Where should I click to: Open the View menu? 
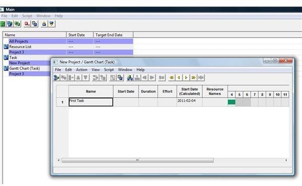[96, 70]
